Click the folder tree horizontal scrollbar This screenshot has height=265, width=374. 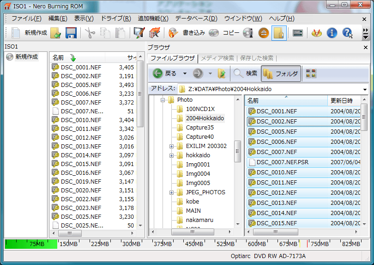click(x=192, y=232)
